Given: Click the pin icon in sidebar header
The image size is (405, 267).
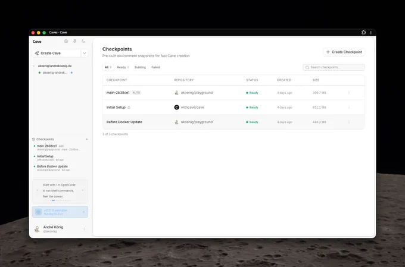Looking at the screenshot, I should pyautogui.click(x=74, y=41).
